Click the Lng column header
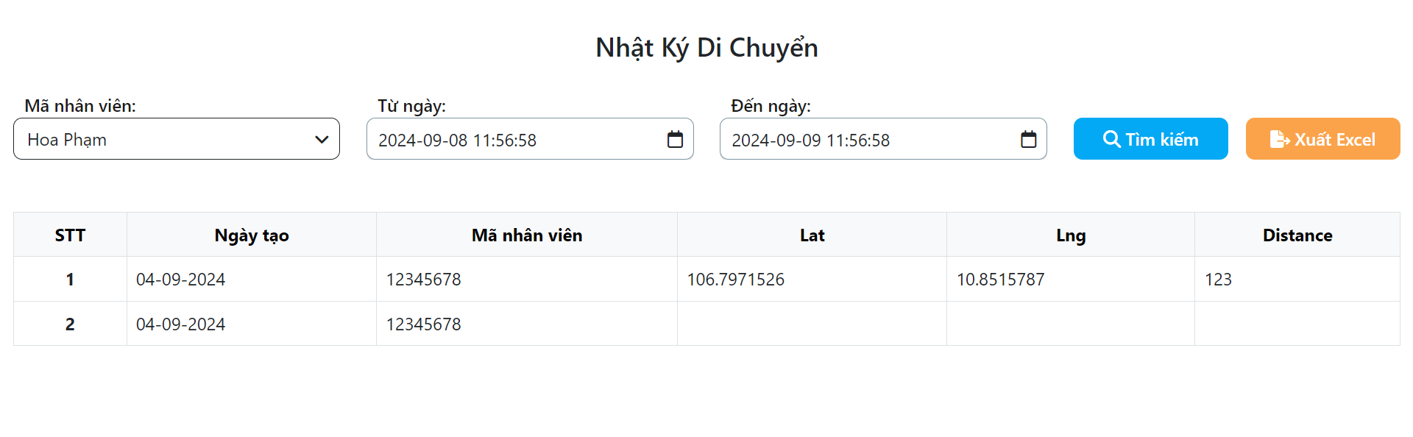Viewport: 1413px width, 437px height. 1071,235
